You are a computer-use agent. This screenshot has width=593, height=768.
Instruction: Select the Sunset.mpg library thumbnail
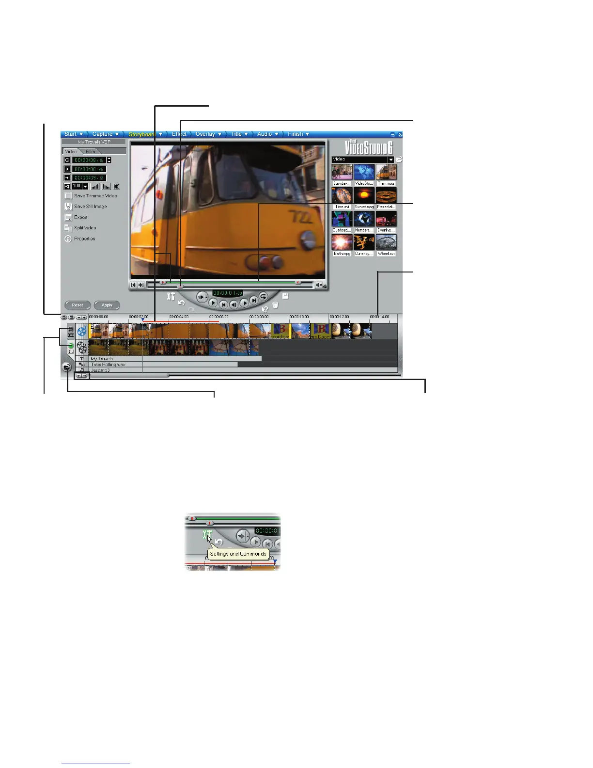pyautogui.click(x=364, y=196)
